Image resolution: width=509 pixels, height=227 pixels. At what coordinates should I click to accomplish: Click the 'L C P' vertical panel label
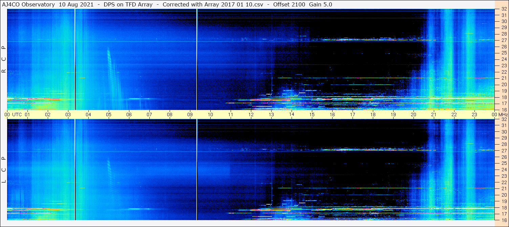4,170
